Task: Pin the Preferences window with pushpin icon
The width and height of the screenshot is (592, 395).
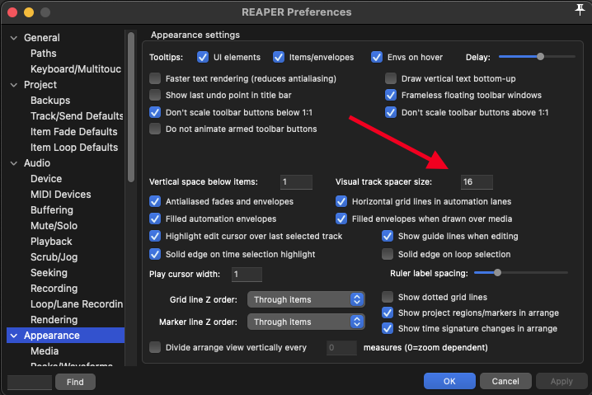Action: point(580,10)
